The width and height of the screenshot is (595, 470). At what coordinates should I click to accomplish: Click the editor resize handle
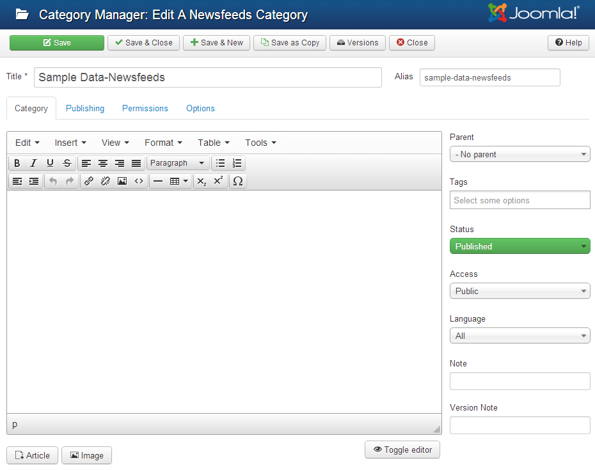click(x=437, y=430)
